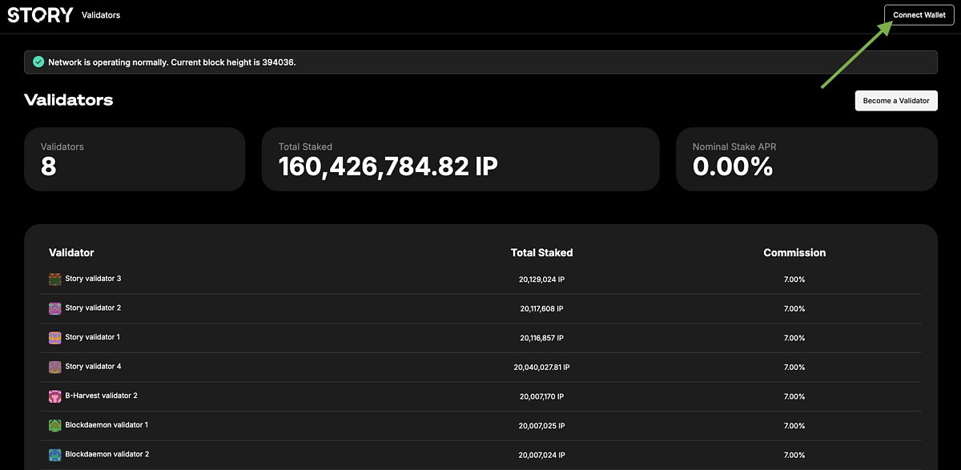Connect Wallet via top-right button

[919, 15]
